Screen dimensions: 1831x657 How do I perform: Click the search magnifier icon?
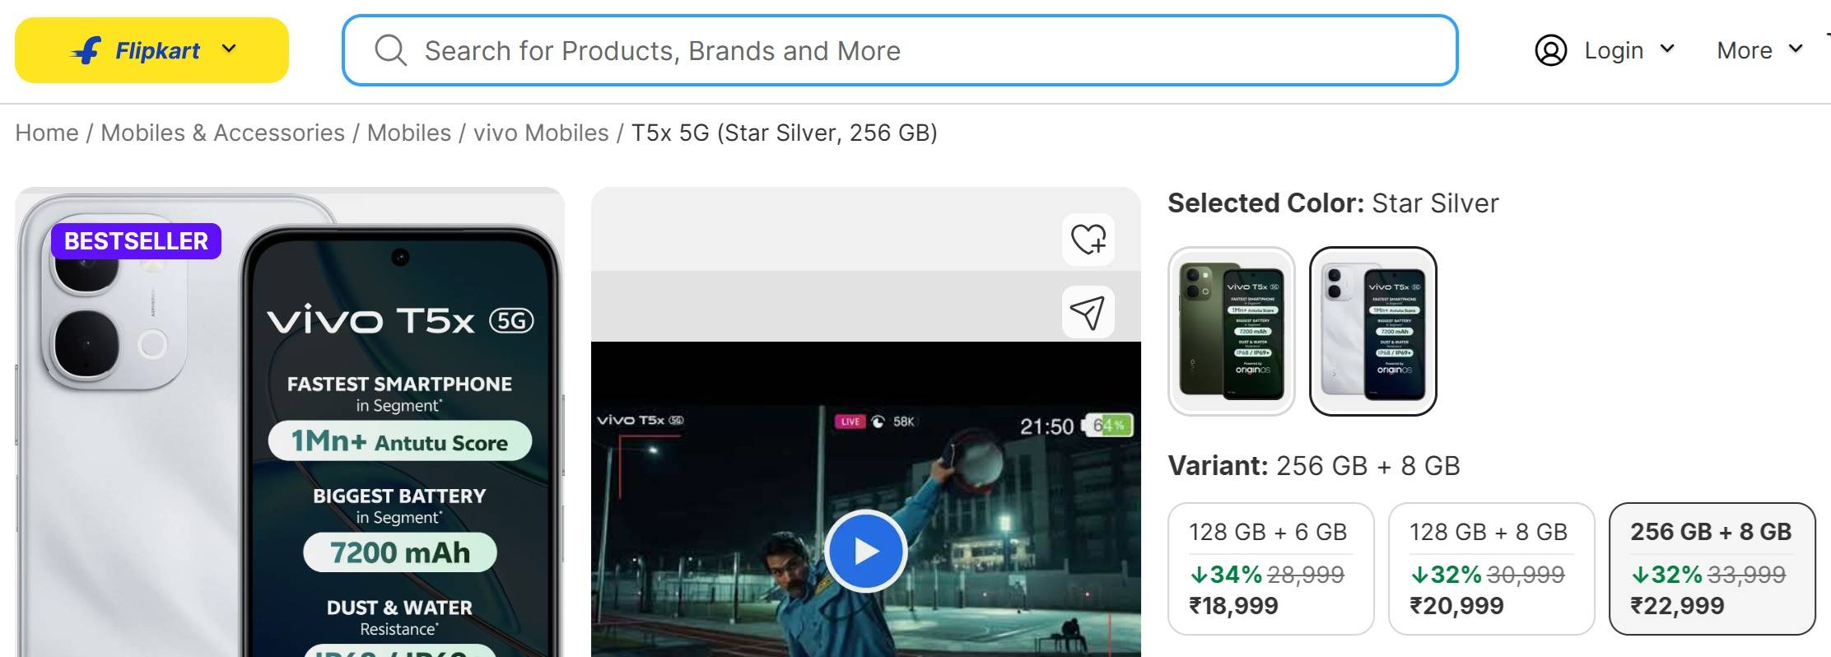[390, 50]
